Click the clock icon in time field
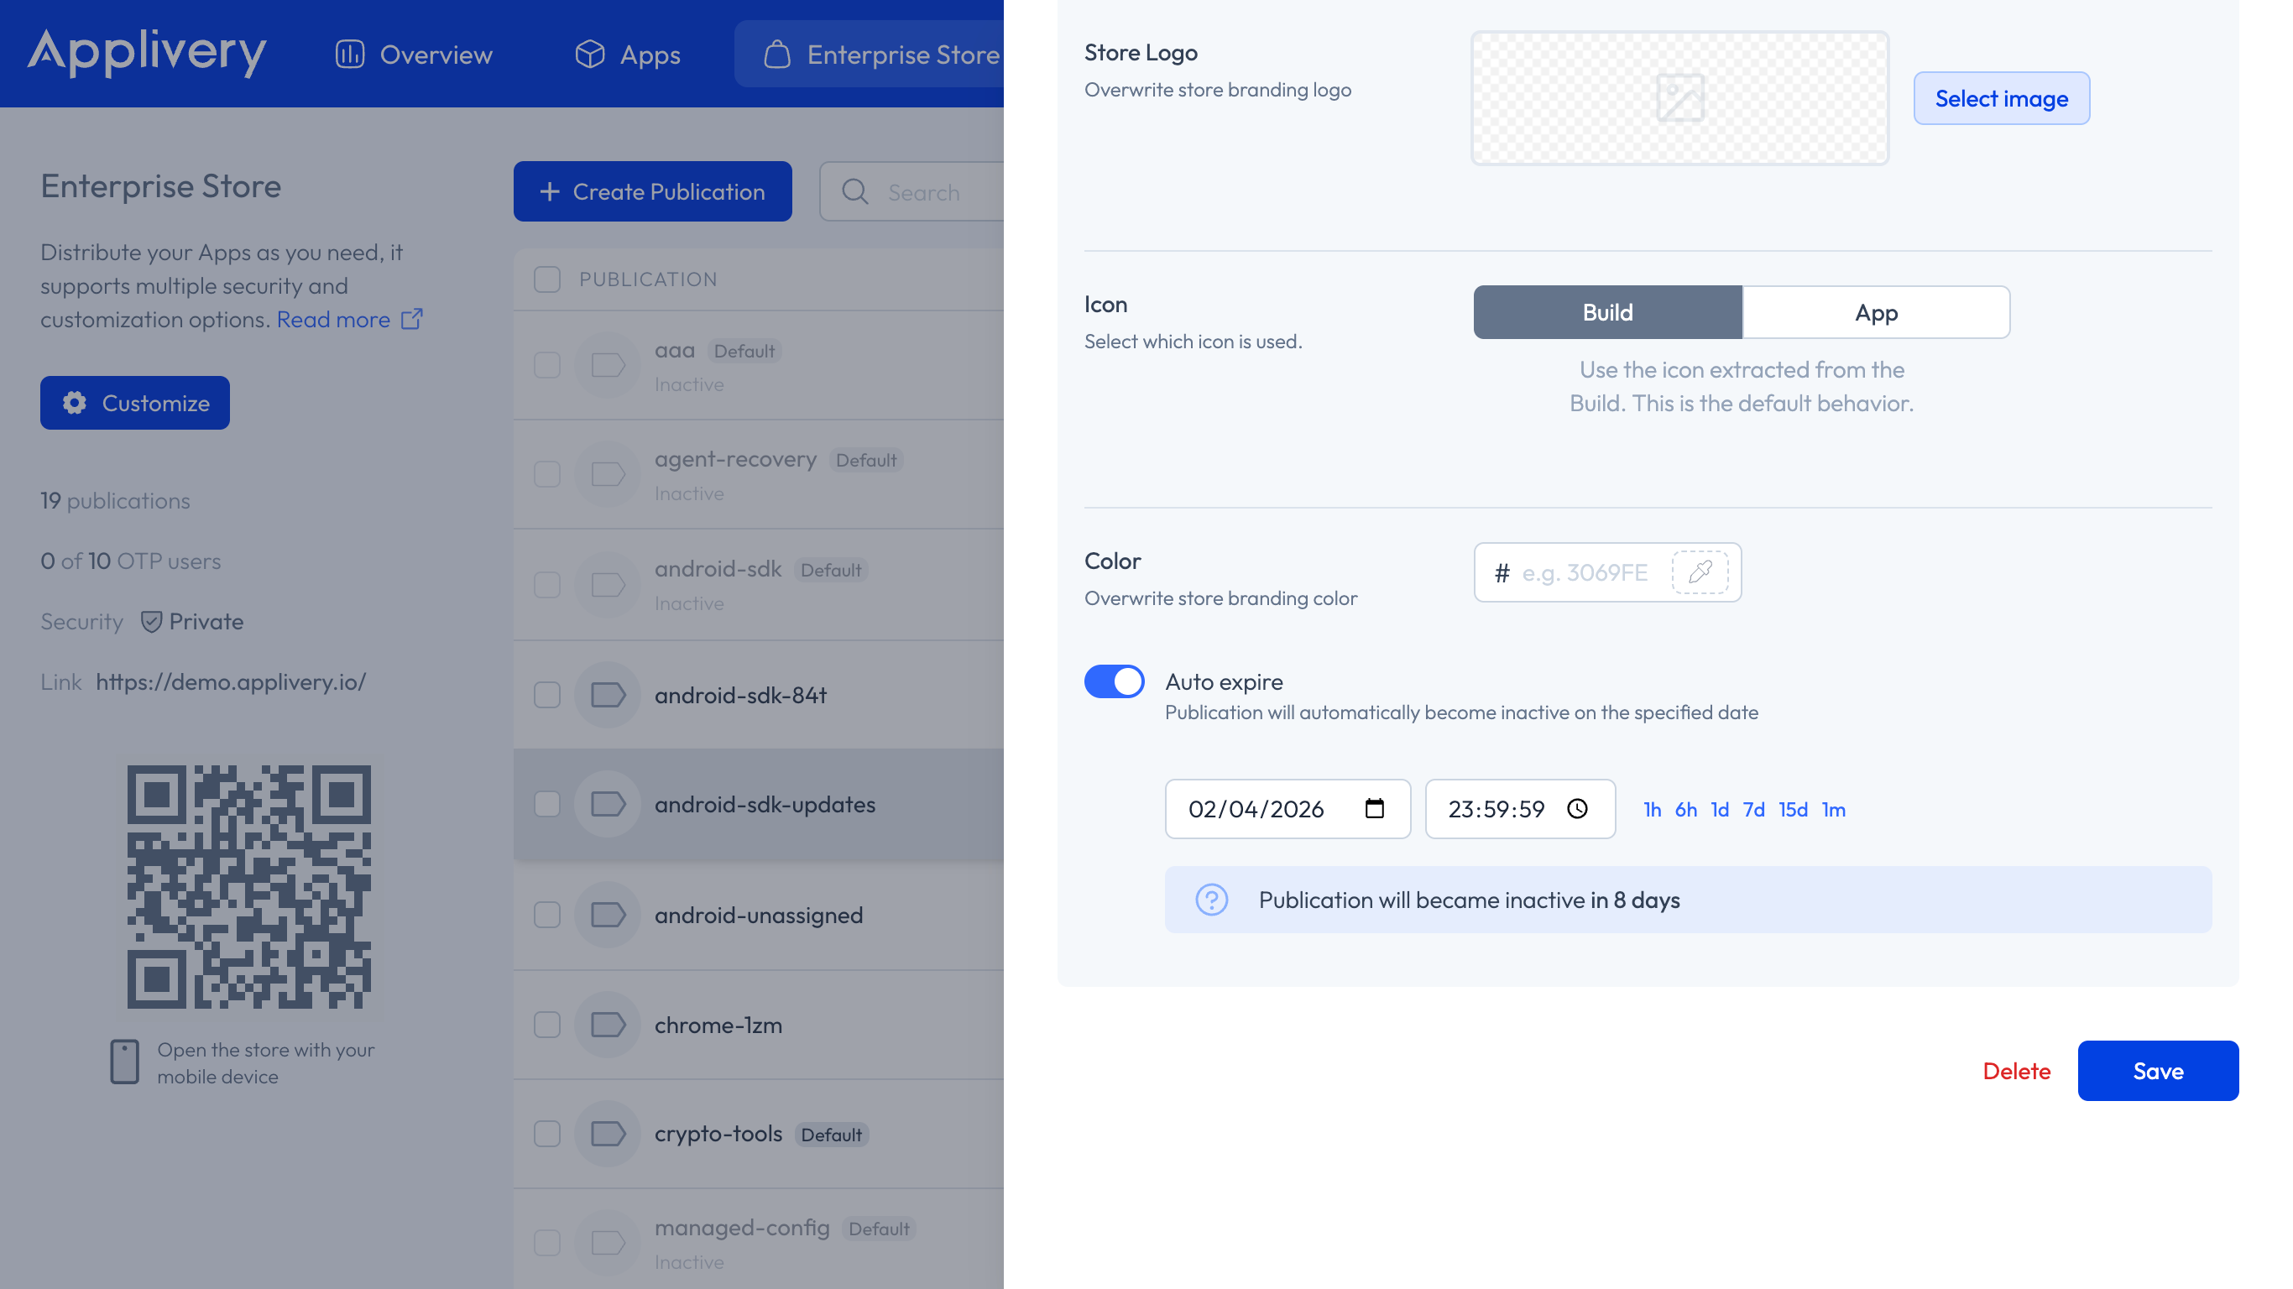Viewport: 2293px width, 1289px height. point(1577,808)
